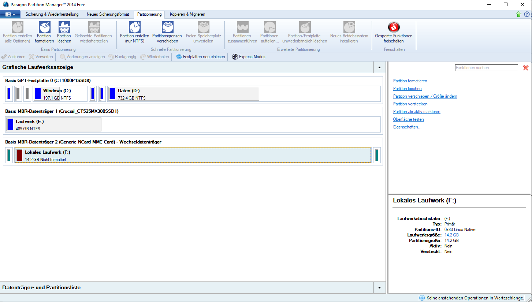Select the Partitionierung tab

[149, 14]
